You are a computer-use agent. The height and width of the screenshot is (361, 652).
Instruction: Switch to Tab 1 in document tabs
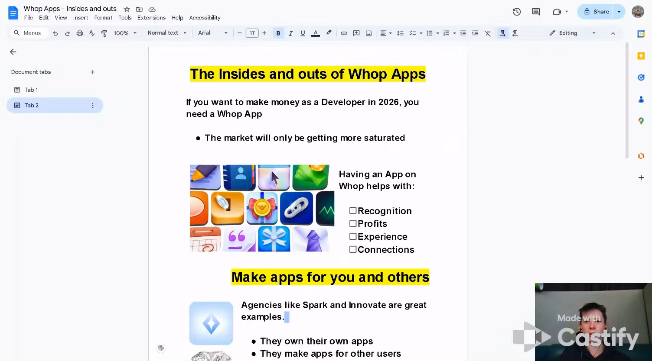[x=31, y=90]
